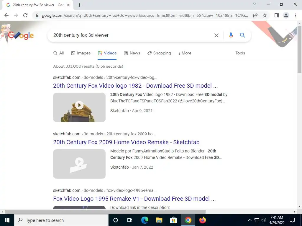Screen dimensions: 302x226
Task: Open Chrome three-dot menu
Action: (x=296, y=15)
